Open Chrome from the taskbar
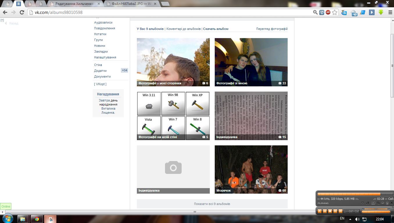The height and width of the screenshot is (223, 394). coord(37,219)
